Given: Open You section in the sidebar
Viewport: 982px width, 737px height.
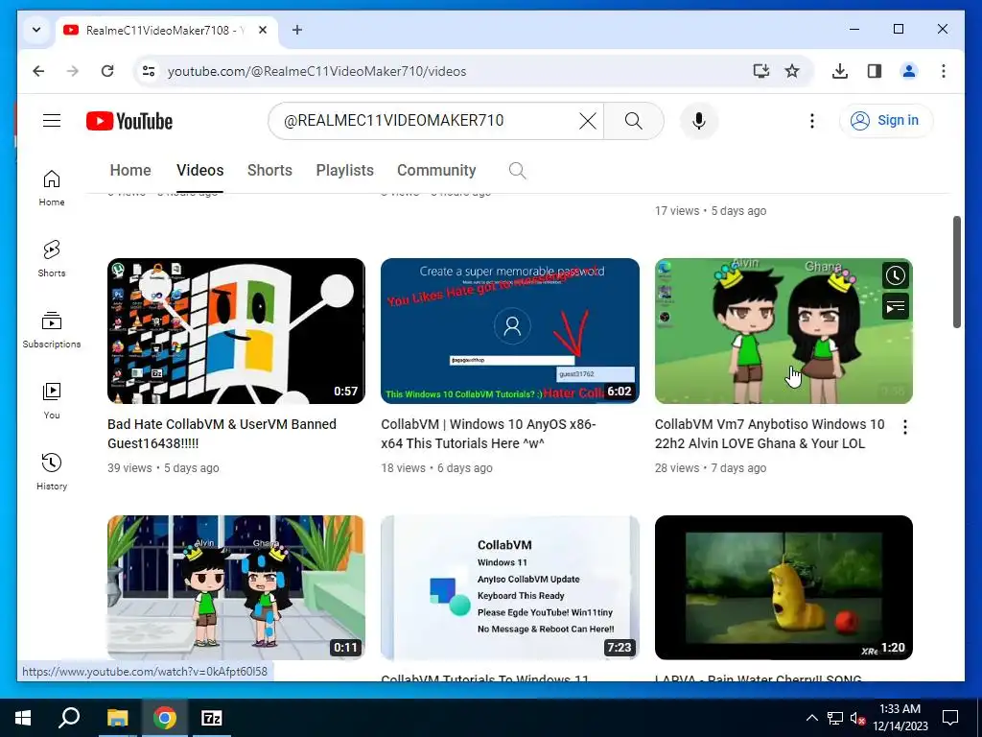Looking at the screenshot, I should pos(52,400).
